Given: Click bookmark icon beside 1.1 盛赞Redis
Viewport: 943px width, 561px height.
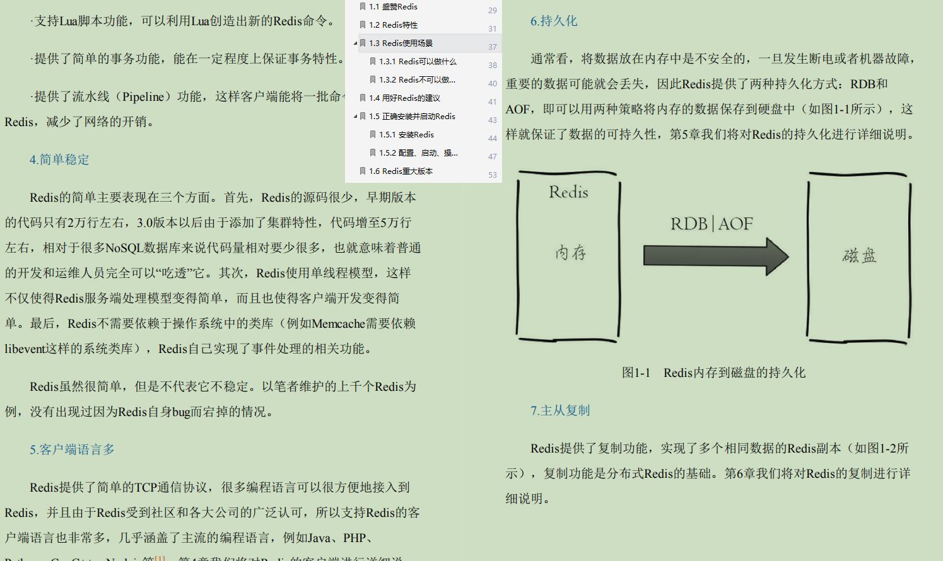Looking at the screenshot, I should point(363,7).
